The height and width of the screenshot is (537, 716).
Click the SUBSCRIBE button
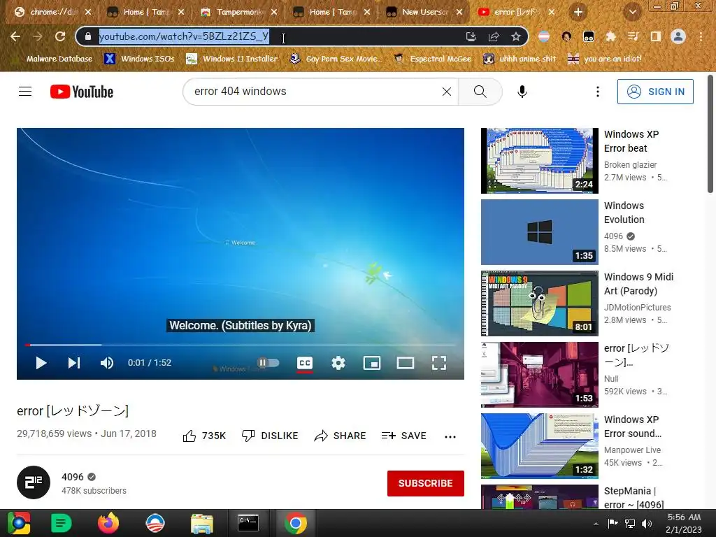click(426, 483)
